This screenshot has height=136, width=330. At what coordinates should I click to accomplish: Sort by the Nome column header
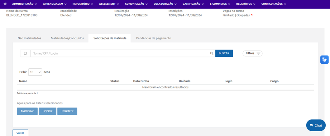[x=23, y=81]
